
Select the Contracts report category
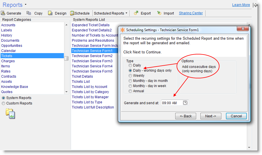[9, 77]
